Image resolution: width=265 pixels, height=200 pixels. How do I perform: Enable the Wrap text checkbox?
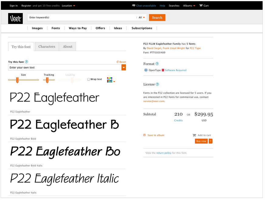point(88,79)
